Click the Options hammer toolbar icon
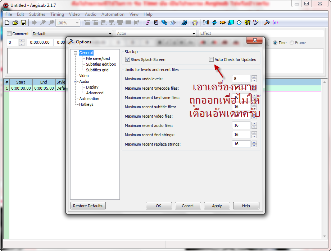Viewport: 331px width, 251px height. [267, 23]
